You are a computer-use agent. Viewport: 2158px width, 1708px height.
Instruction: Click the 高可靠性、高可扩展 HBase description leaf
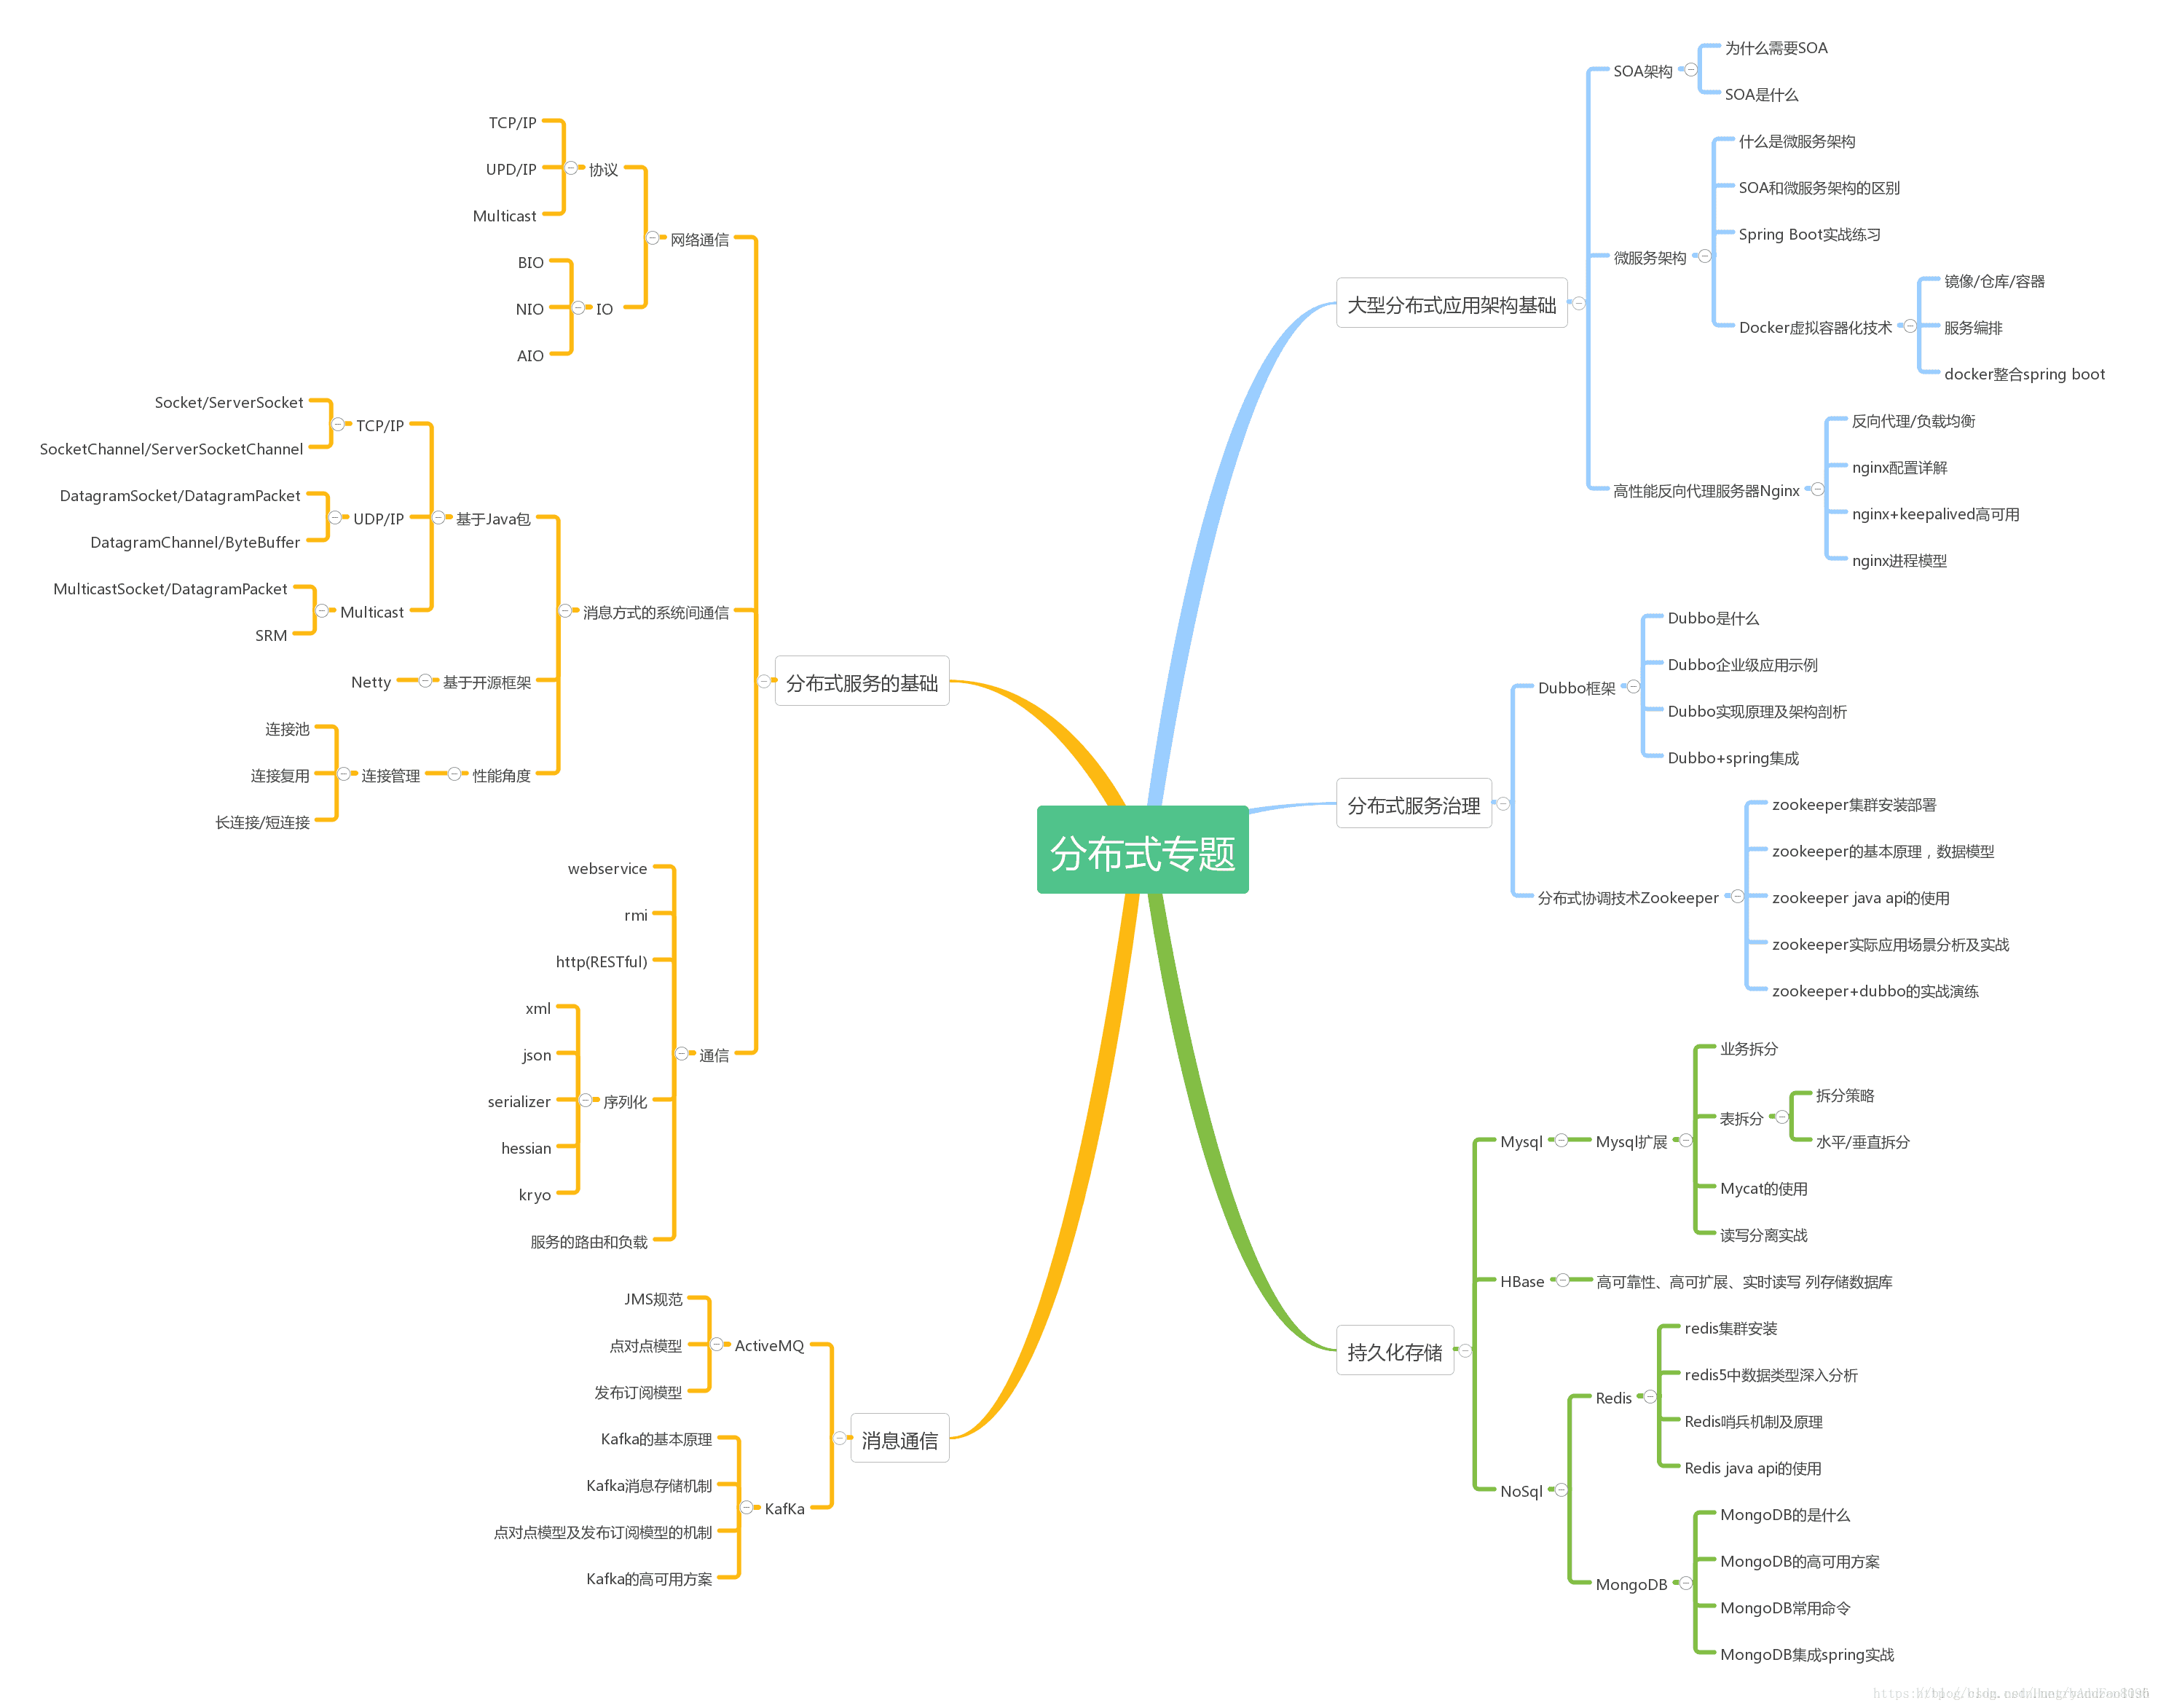coord(1743,1282)
